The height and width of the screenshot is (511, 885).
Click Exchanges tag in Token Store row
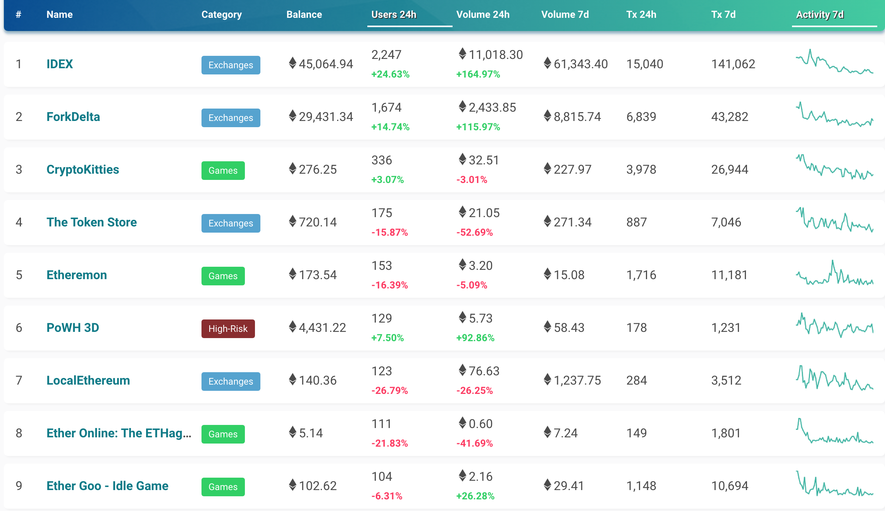coord(231,223)
